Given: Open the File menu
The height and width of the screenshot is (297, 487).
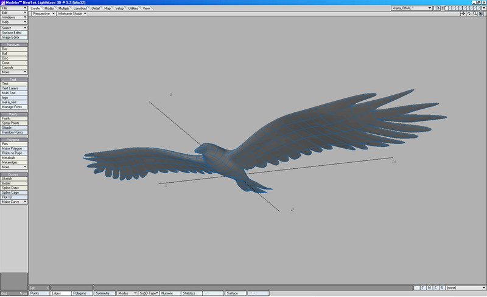Looking at the screenshot, I should pos(14,8).
